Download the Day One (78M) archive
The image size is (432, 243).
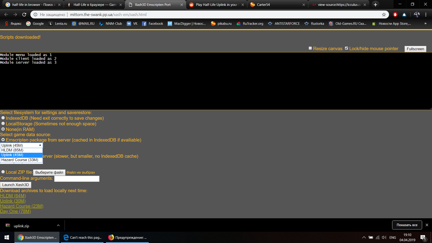coord(15,211)
